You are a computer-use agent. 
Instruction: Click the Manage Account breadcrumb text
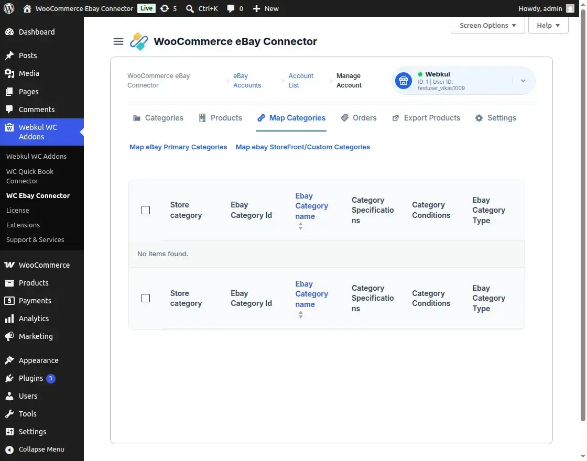(x=349, y=81)
